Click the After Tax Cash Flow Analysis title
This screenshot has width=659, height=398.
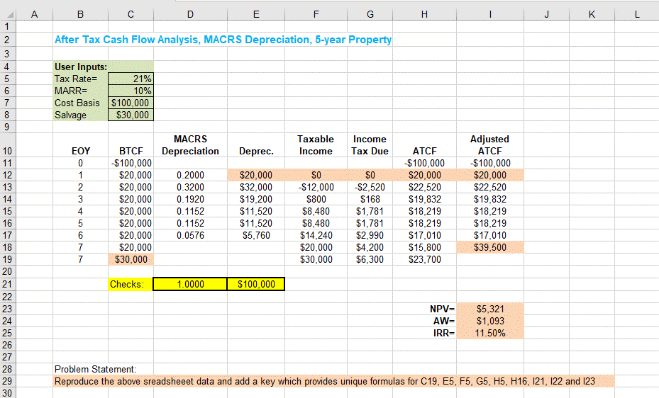pyautogui.click(x=223, y=40)
